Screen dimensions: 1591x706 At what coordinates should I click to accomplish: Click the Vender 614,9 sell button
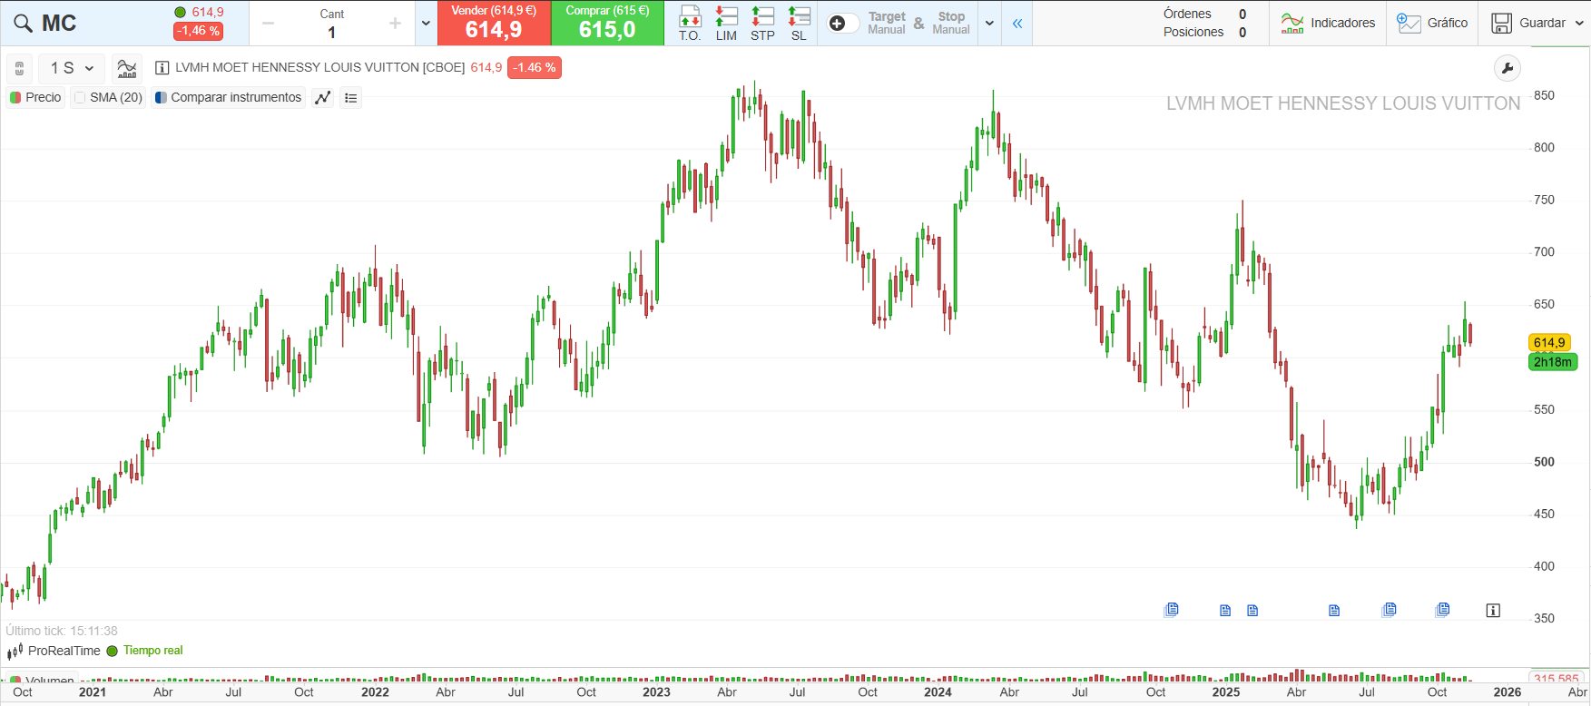[494, 24]
